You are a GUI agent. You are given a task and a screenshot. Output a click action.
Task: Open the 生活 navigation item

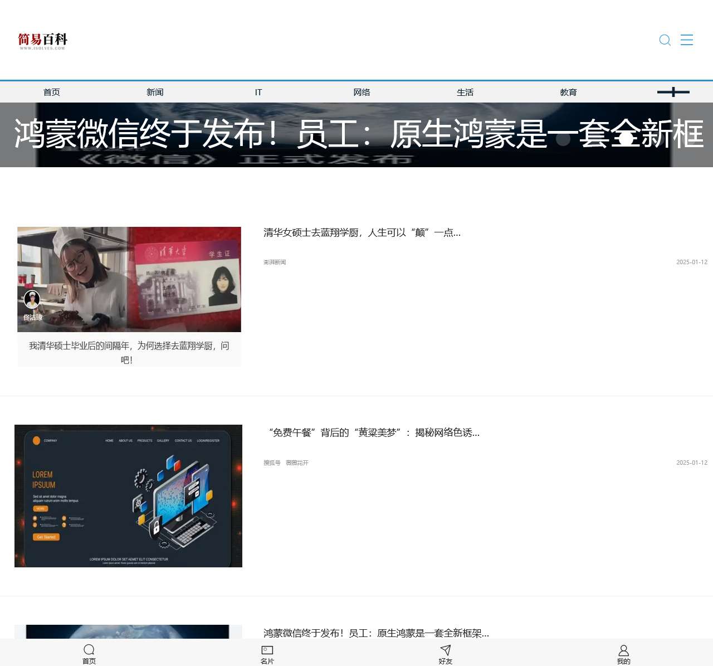point(465,92)
